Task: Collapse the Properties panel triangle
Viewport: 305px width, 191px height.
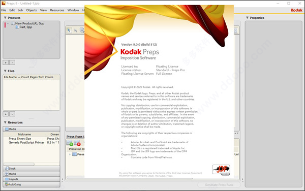Action: [247, 18]
